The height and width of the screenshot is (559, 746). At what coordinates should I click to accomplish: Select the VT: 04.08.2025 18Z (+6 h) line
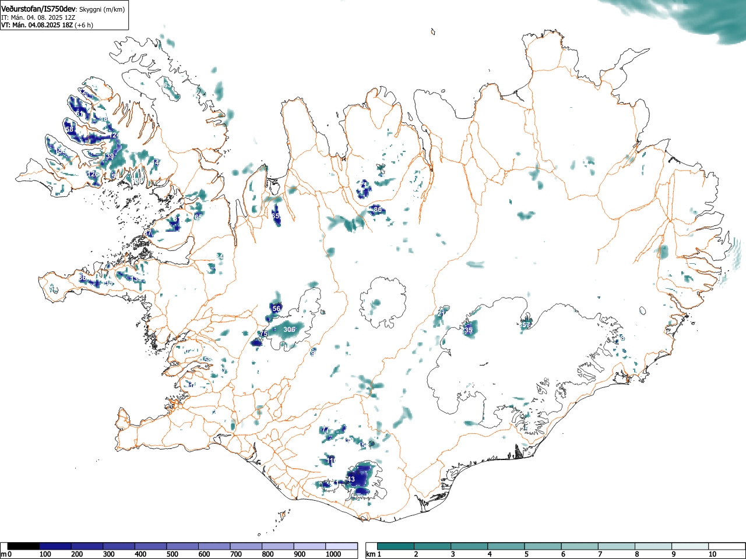pyautogui.click(x=47, y=25)
